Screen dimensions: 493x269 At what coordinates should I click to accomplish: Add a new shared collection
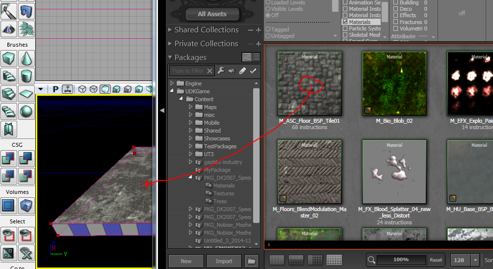click(259, 30)
